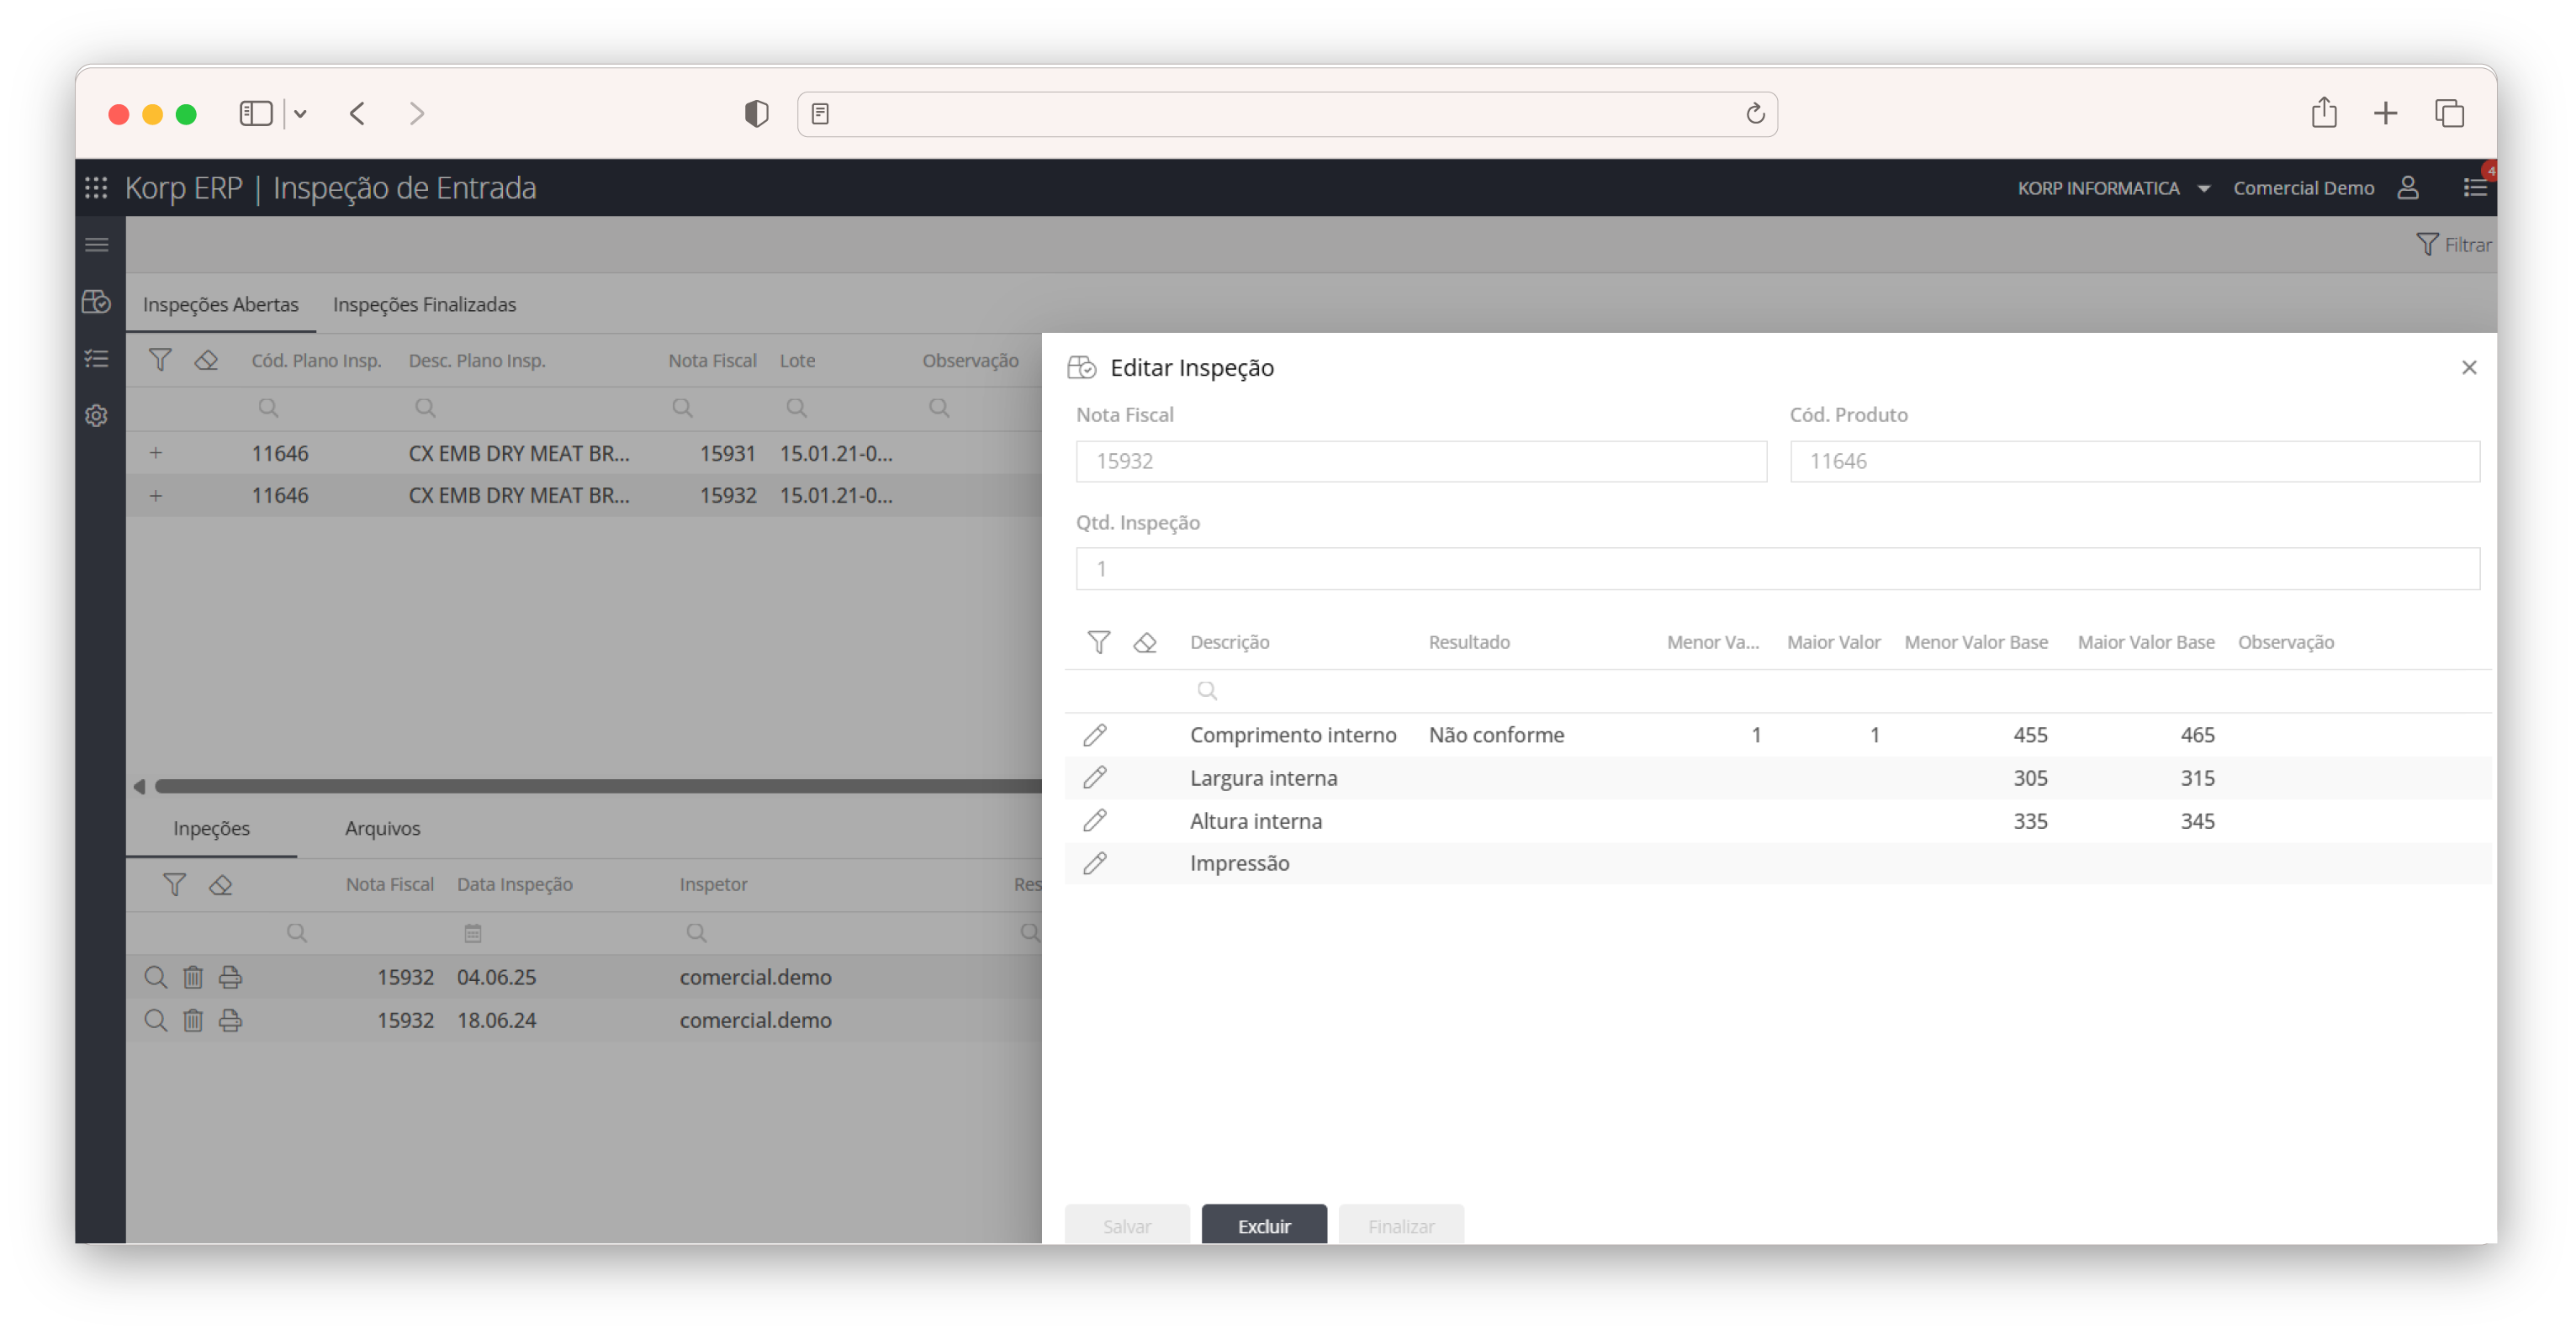Toggle the hamburger sidebar menu
The width and height of the screenshot is (2576, 1334).
click(x=96, y=245)
